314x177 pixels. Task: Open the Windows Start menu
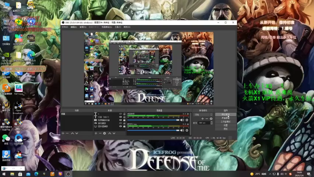pyautogui.click(x=4, y=174)
